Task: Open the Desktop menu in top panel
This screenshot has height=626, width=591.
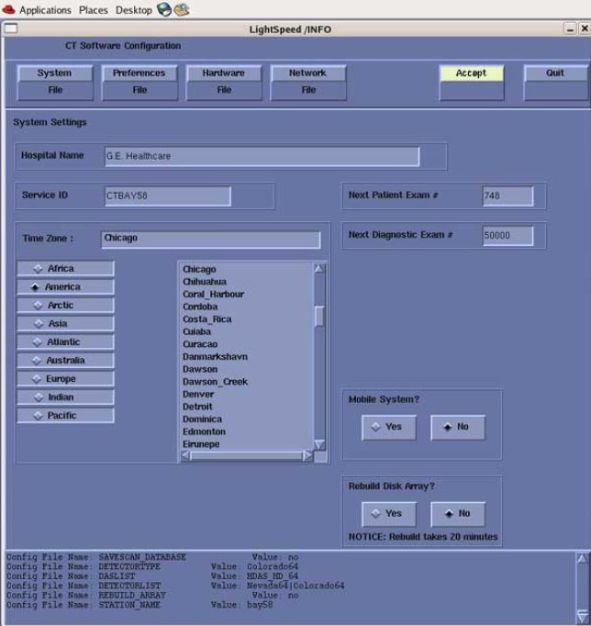Action: tap(133, 10)
